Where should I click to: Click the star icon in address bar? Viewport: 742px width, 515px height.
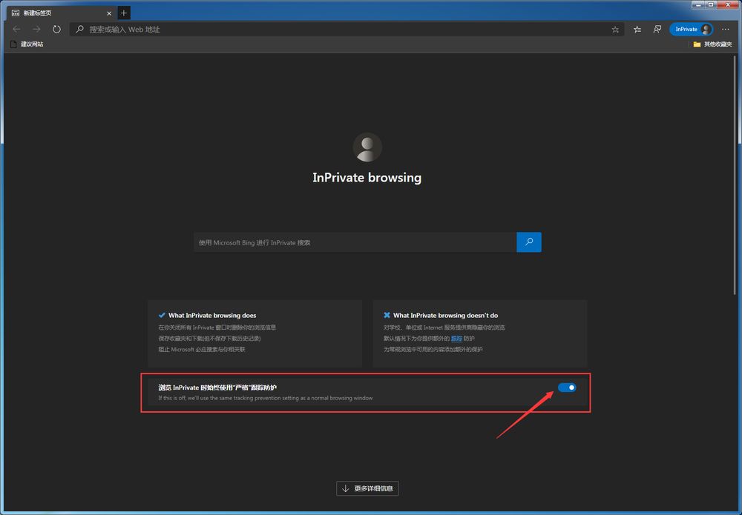615,30
